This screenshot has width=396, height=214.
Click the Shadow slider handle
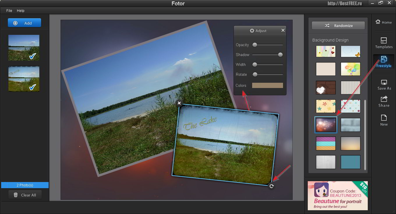[280, 55]
